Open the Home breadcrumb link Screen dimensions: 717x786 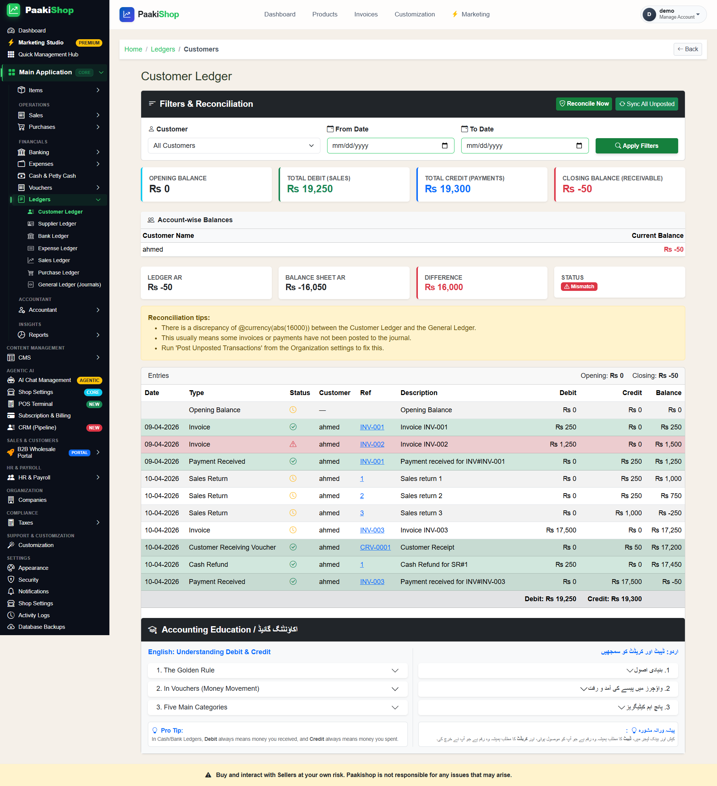tap(133, 49)
